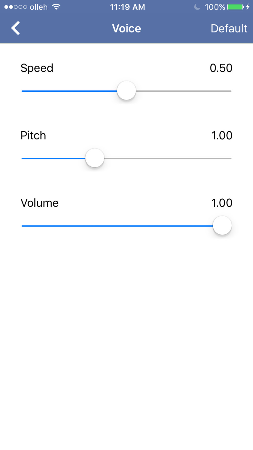The width and height of the screenshot is (253, 450).
Task: Tap the Do Not Disturb moon icon
Action: point(197,7)
